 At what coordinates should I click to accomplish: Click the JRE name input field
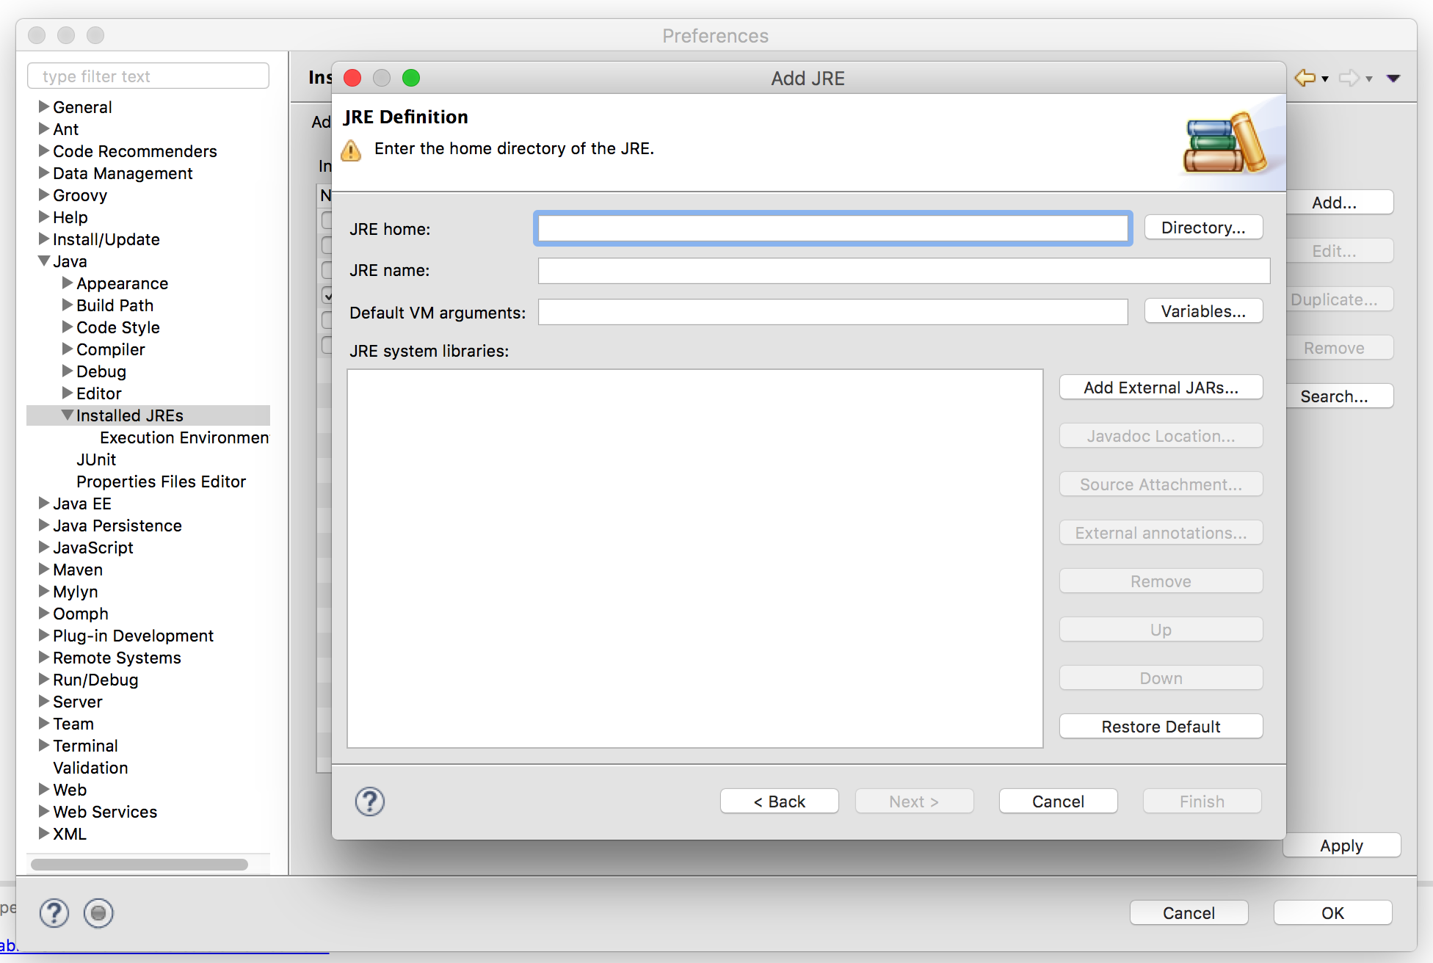[903, 270]
